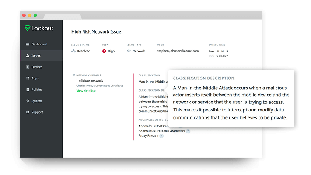The height and width of the screenshot is (175, 311).
Task: Click the Network issue type wifi icon
Action: click(129, 51)
